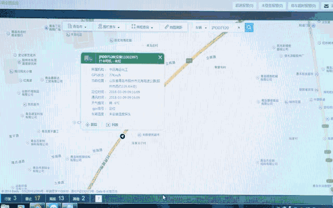This screenshot has width=333, height=208.
Task: Click the location pin icon beside 圈汇查车
Action: [100, 26]
